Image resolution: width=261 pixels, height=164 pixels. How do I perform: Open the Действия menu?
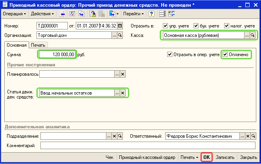click(x=42, y=14)
